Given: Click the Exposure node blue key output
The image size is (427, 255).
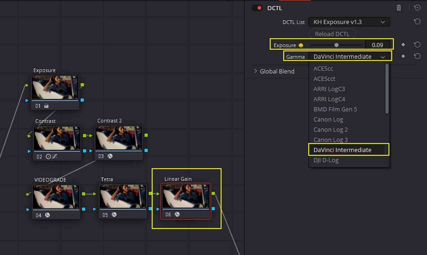Looking at the screenshot, I should point(82,100).
